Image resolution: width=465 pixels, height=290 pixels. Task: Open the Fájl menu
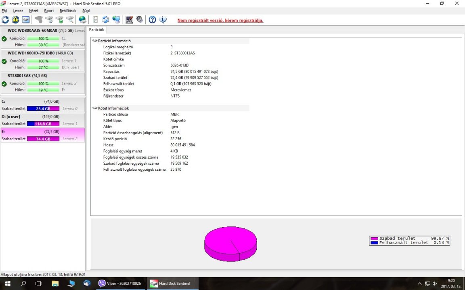coord(4,10)
